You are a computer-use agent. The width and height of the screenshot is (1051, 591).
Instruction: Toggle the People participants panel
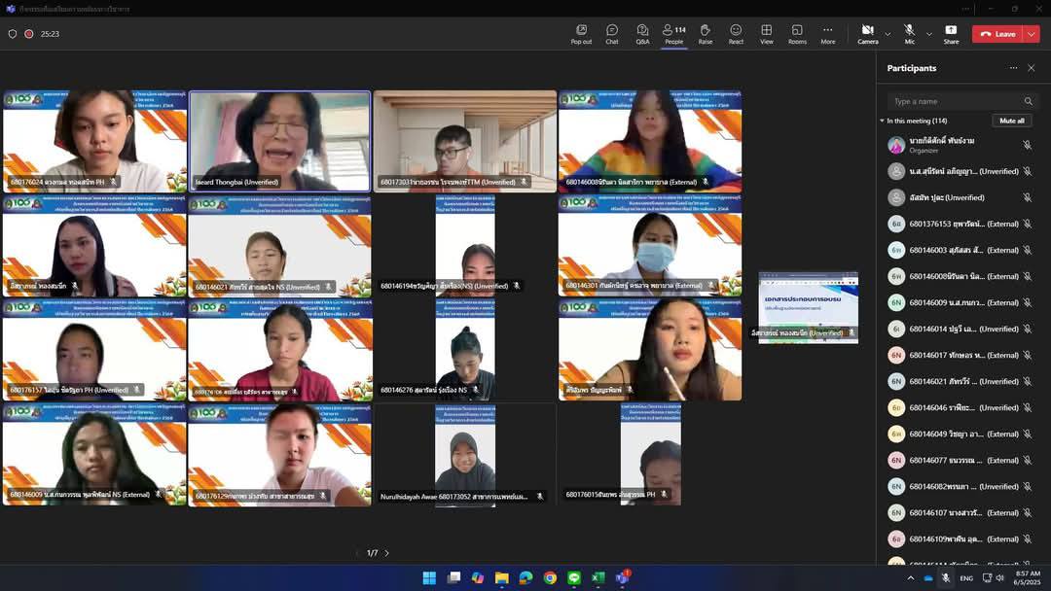pyautogui.click(x=673, y=33)
